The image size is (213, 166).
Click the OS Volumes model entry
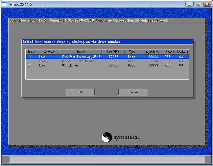[x=70, y=65]
